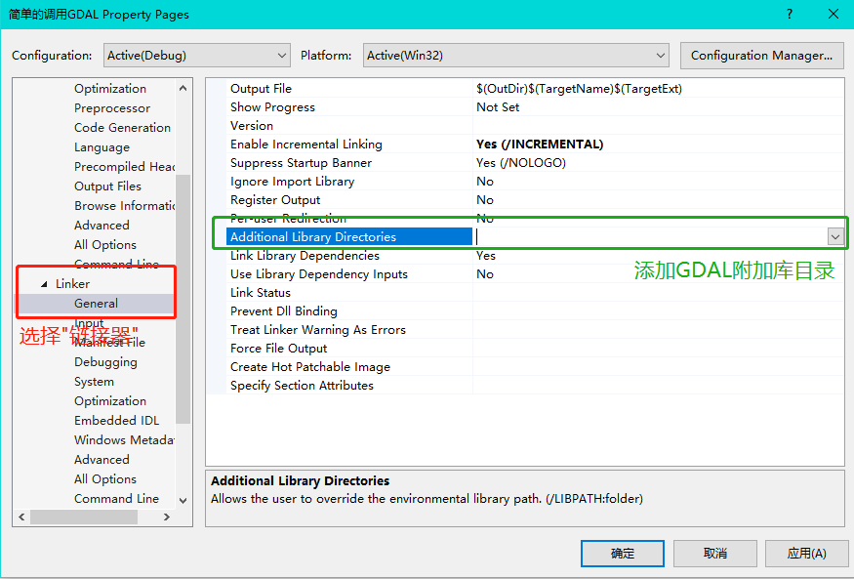The height and width of the screenshot is (579, 854).
Task: Click horizontal scrollbar left arrow in tree
Action: click(21, 517)
